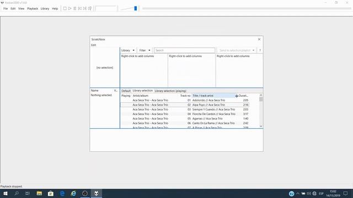The image size is (353, 198).
Task: Open Internet Explorer from taskbar
Action: click(x=73, y=193)
